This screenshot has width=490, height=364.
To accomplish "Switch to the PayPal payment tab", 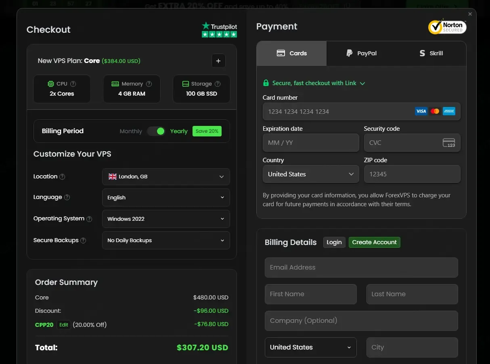I will click(361, 53).
